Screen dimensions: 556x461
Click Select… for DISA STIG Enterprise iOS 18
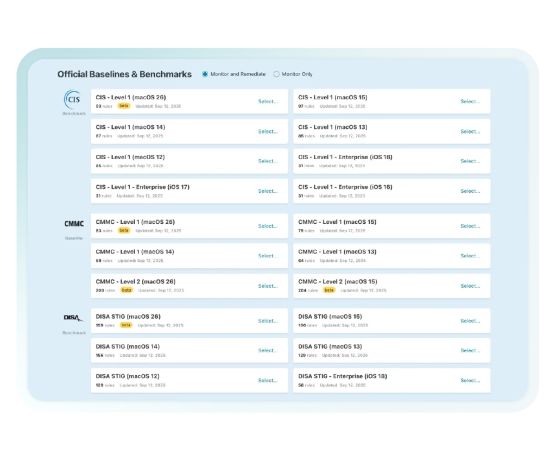click(x=470, y=381)
